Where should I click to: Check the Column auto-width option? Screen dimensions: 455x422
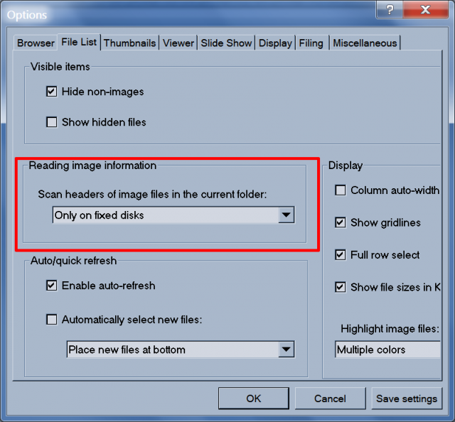(341, 190)
